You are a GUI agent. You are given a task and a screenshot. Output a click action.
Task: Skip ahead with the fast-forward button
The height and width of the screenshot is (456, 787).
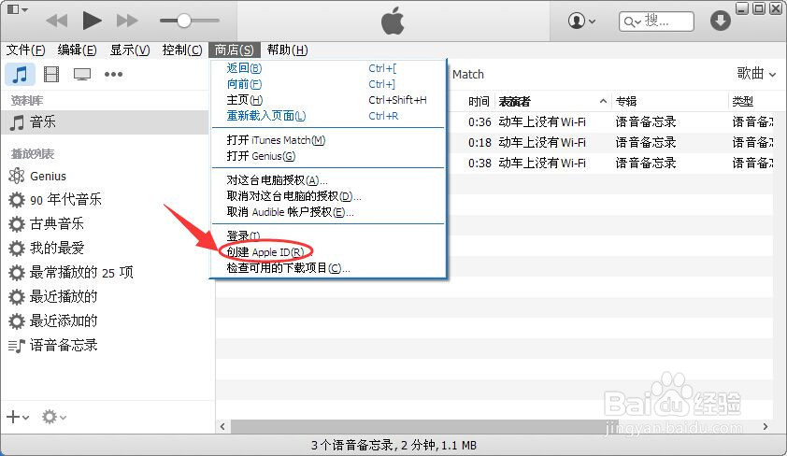[x=127, y=21]
